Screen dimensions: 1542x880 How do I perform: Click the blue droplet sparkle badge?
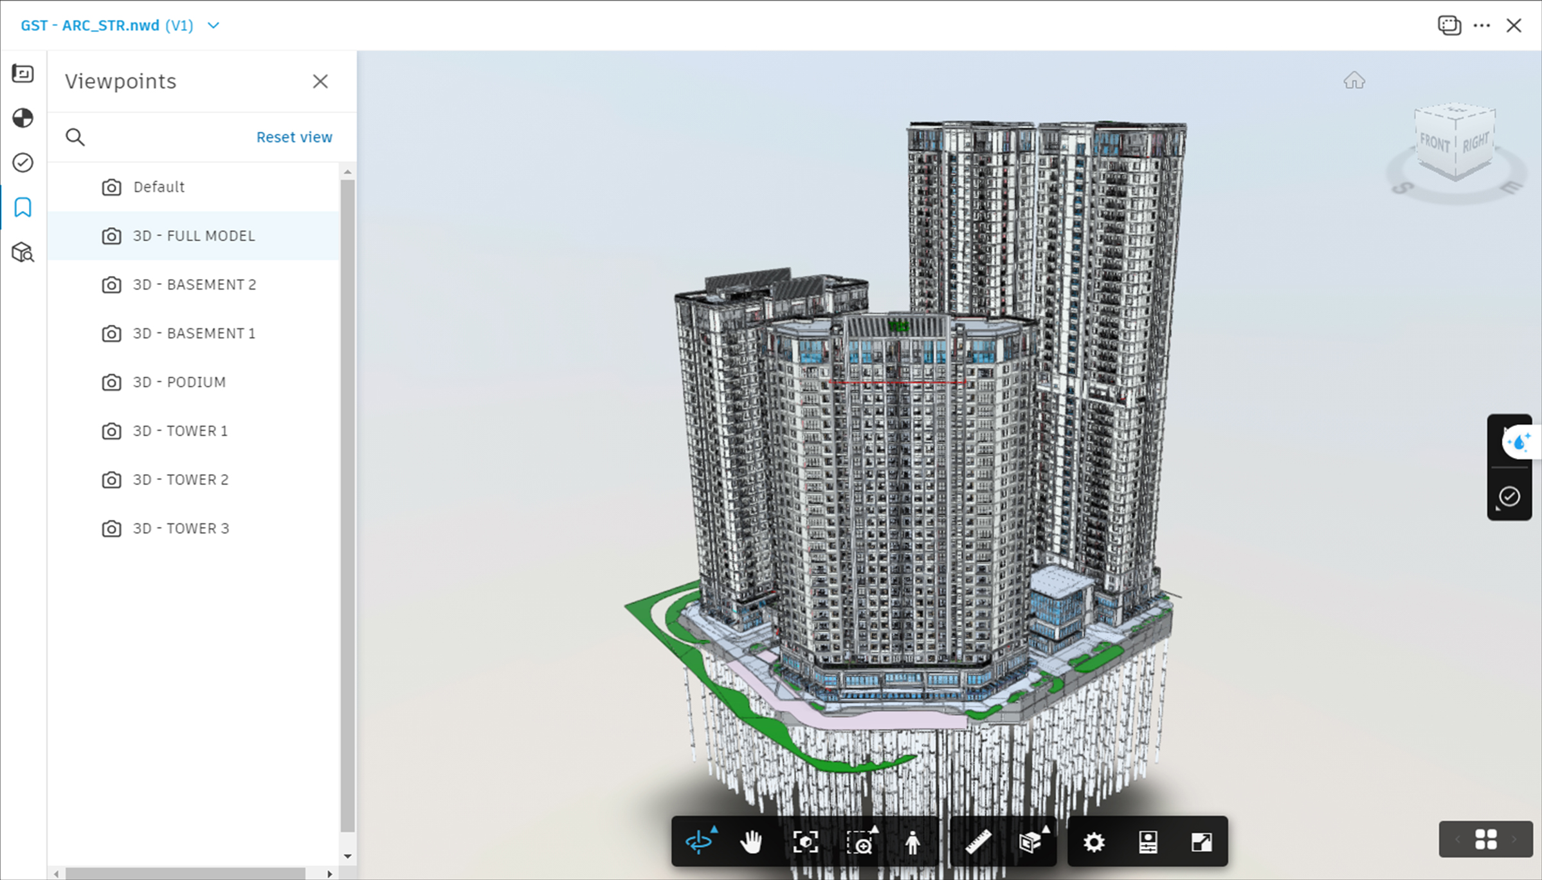[1521, 442]
